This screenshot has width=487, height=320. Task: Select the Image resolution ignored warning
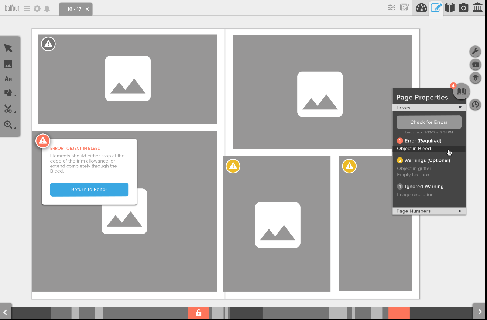point(415,195)
